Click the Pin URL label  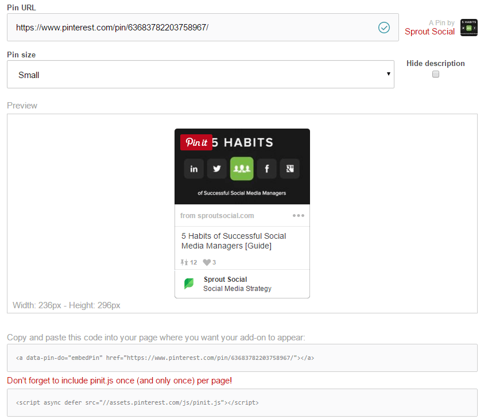coord(21,7)
